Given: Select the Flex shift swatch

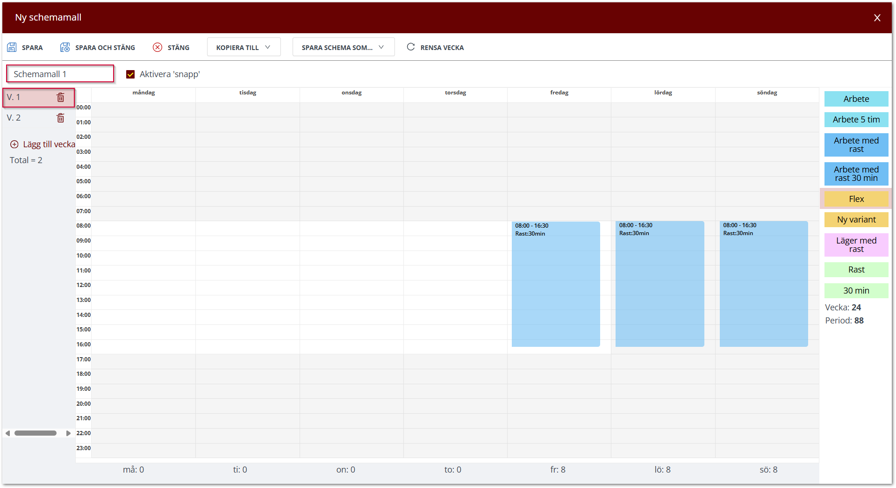Looking at the screenshot, I should (856, 199).
